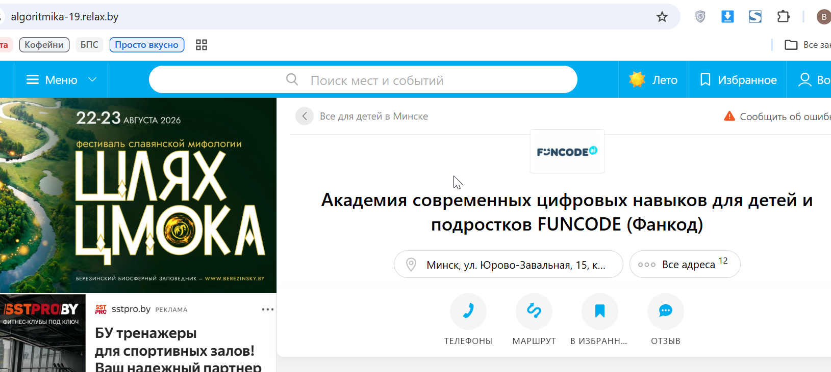The width and height of the screenshot is (831, 372).
Task: Open the БУ тренажеры ad headline
Action: click(x=178, y=351)
